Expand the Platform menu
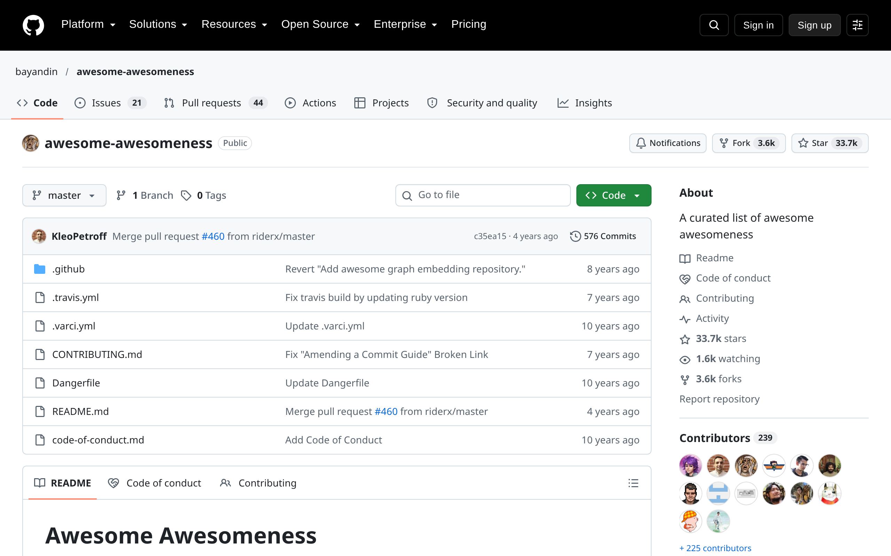This screenshot has width=891, height=556. [88, 24]
